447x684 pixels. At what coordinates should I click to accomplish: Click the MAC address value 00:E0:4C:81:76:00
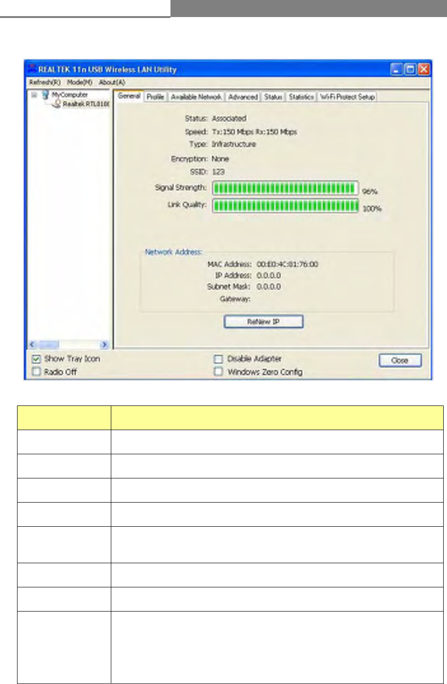287,264
